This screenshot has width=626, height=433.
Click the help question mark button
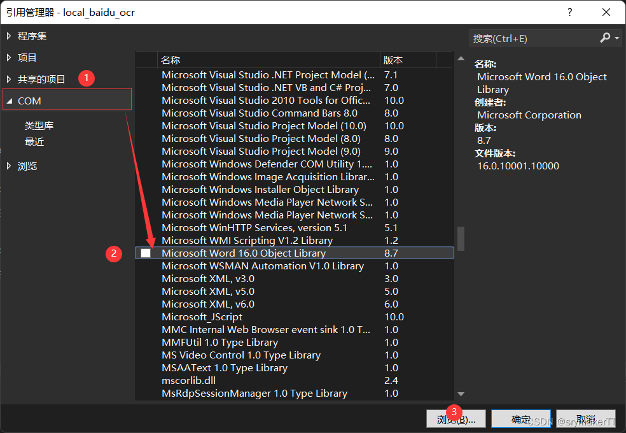(570, 12)
